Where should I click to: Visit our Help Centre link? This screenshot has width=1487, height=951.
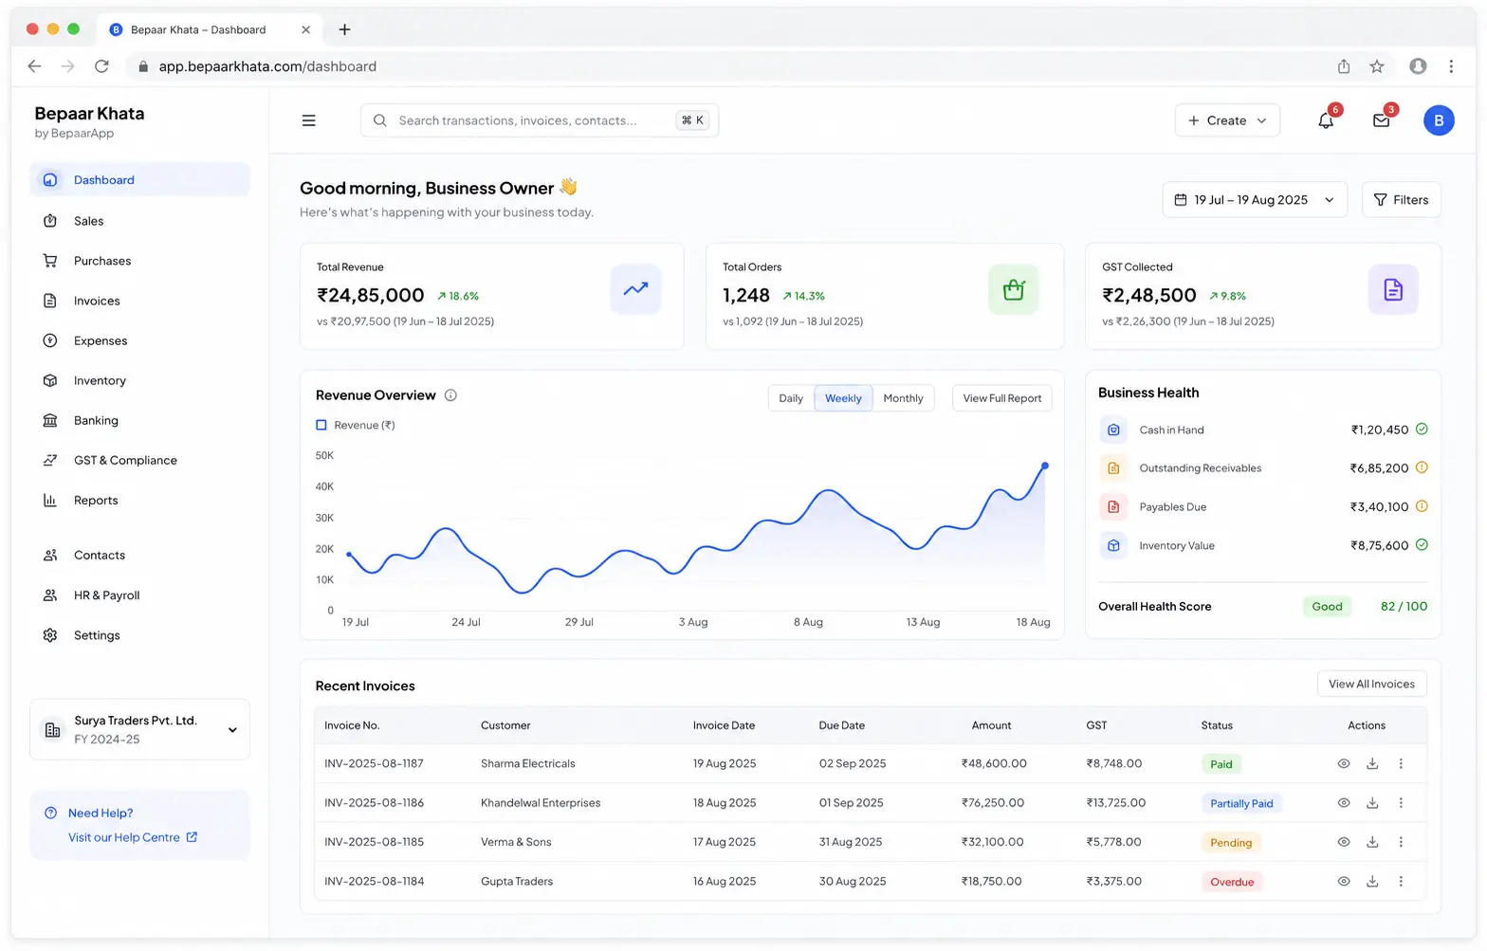pos(133,837)
